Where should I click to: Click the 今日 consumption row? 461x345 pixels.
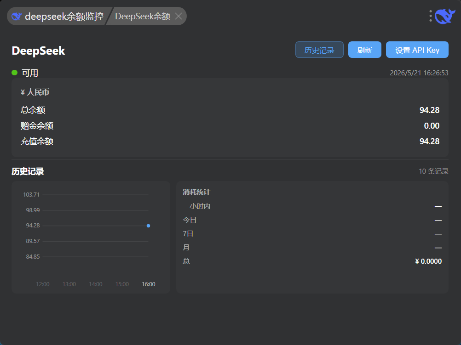point(312,220)
